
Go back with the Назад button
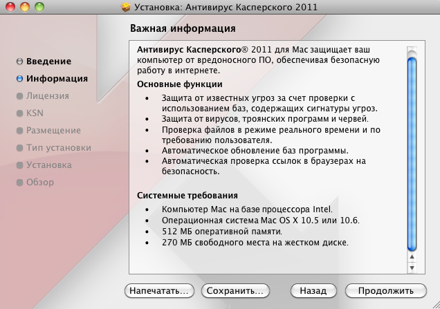point(313,291)
